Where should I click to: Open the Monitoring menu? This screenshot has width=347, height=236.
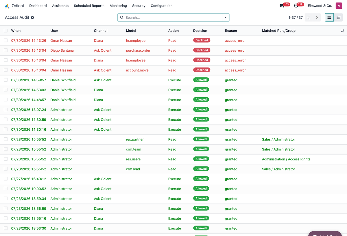tap(118, 6)
